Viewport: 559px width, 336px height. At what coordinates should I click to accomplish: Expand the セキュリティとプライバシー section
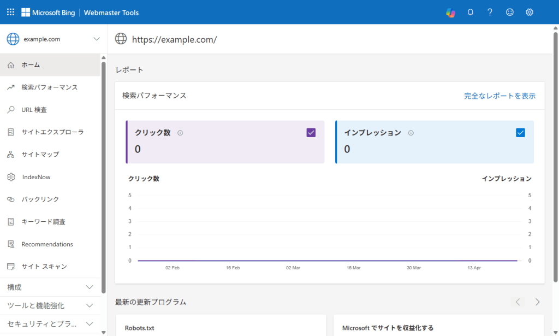click(x=90, y=323)
